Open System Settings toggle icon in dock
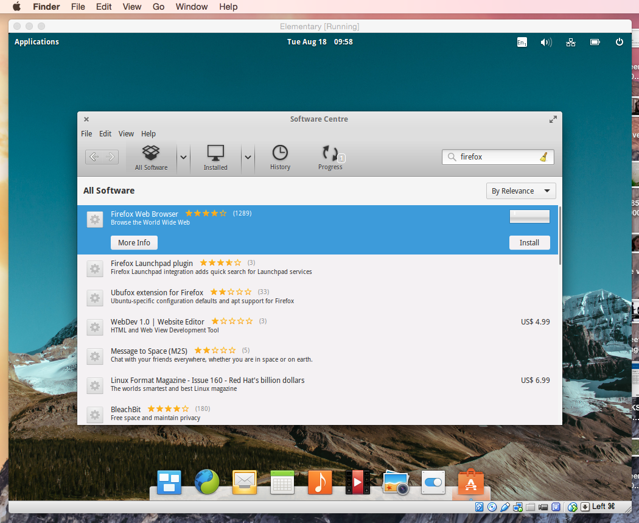The image size is (639, 523). [x=433, y=482]
